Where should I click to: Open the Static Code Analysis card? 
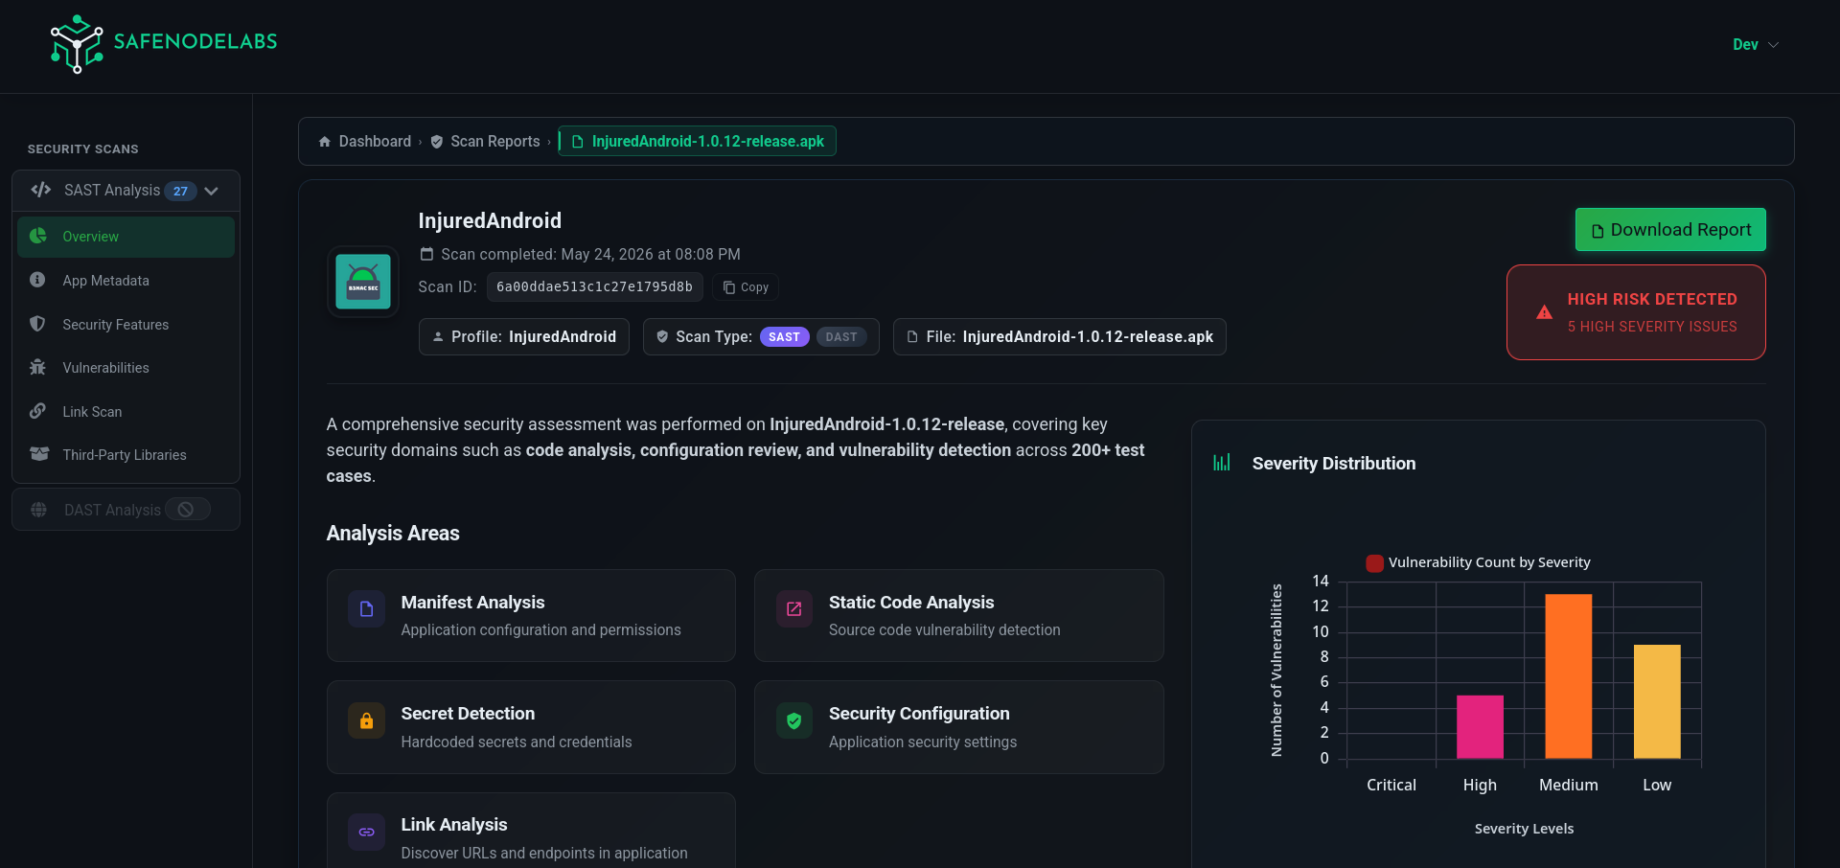pos(959,616)
